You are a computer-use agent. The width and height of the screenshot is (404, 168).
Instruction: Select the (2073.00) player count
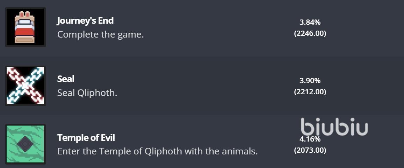(310, 150)
